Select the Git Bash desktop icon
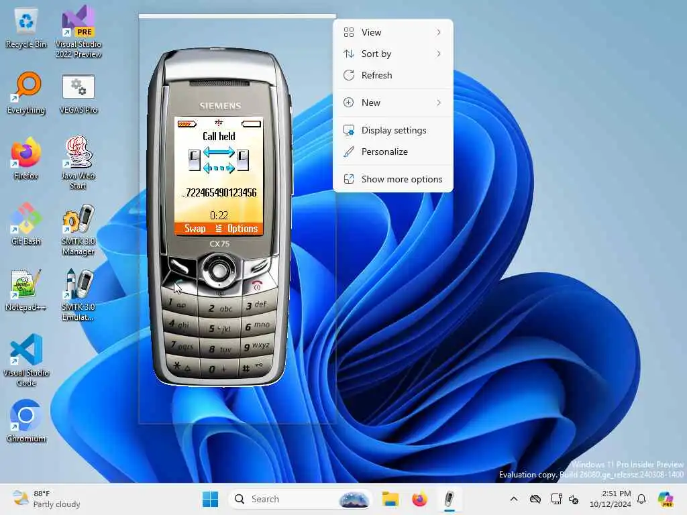Image resolution: width=687 pixels, height=515 pixels. tap(26, 224)
